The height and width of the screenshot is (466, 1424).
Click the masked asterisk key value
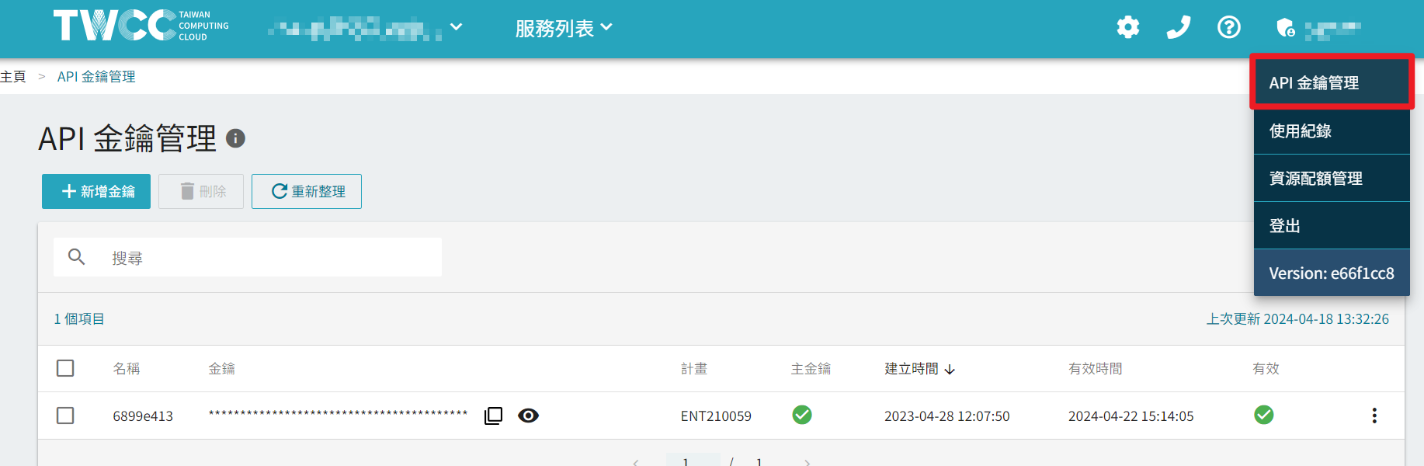click(x=338, y=414)
